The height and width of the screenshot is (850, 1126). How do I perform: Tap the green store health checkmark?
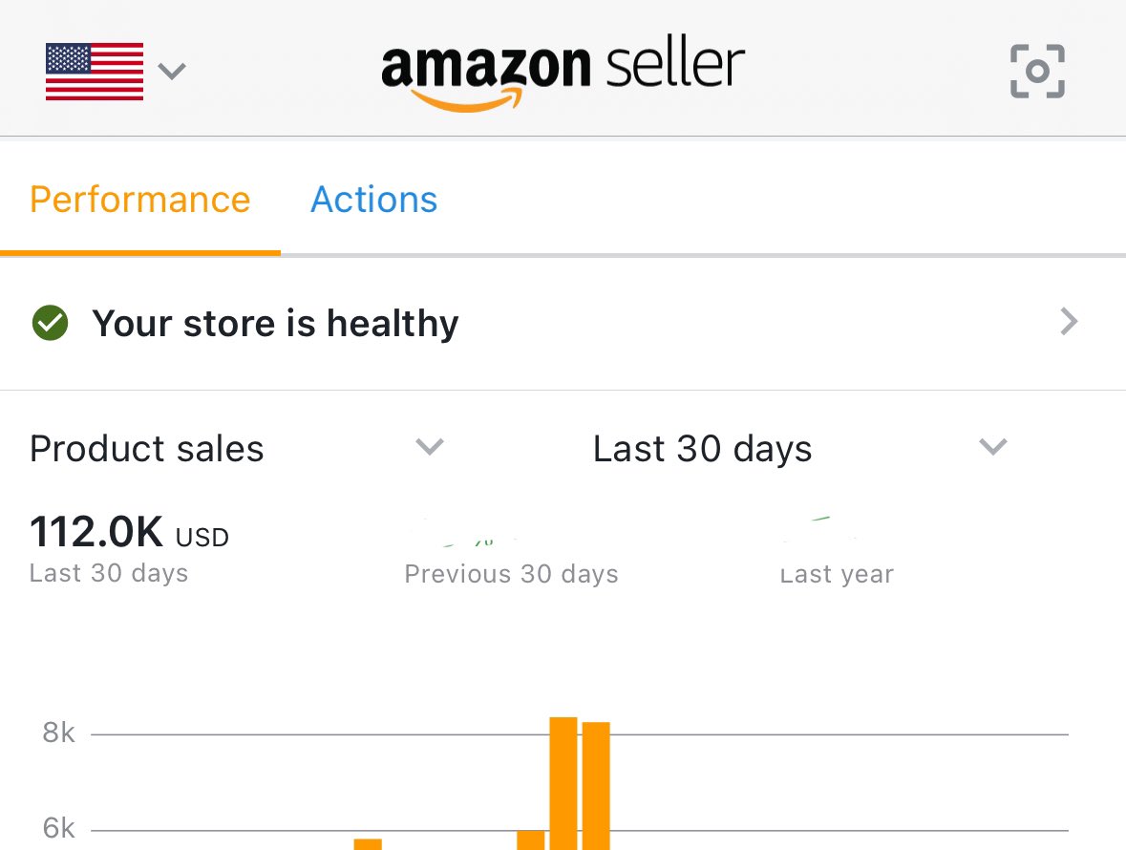[50, 324]
